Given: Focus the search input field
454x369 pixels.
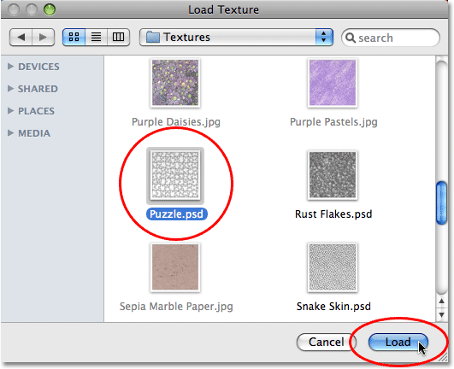Looking at the screenshot, I should (x=391, y=38).
